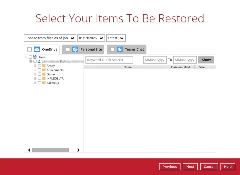Expand the Attachments folder node
The height and width of the screenshot is (175, 240).
point(35,70)
